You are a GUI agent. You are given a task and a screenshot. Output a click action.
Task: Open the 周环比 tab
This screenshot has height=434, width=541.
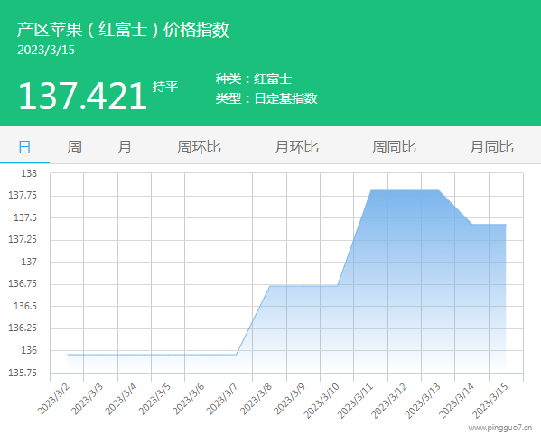(x=199, y=147)
